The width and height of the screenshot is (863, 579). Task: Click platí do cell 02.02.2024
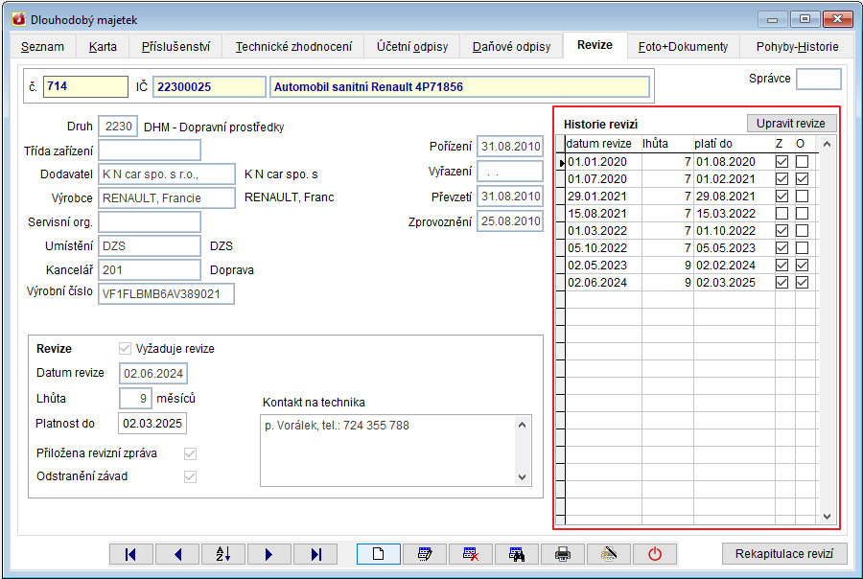tap(734, 266)
